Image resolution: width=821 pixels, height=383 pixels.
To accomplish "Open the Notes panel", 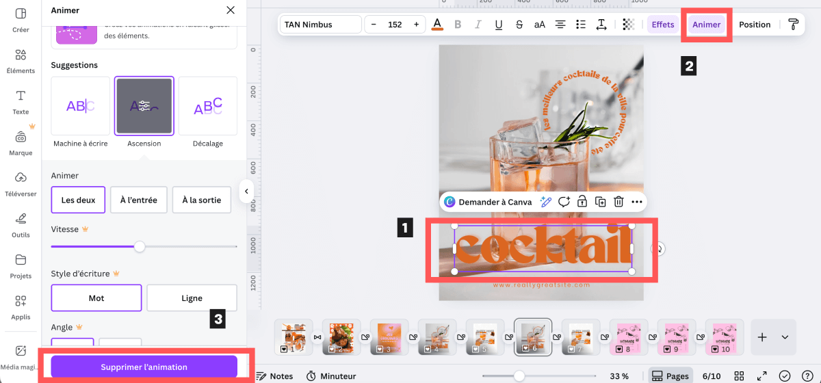I will click(274, 376).
